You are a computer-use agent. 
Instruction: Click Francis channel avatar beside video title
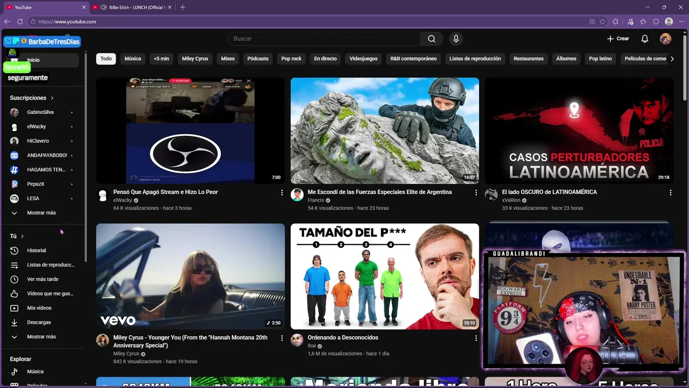coord(297,195)
